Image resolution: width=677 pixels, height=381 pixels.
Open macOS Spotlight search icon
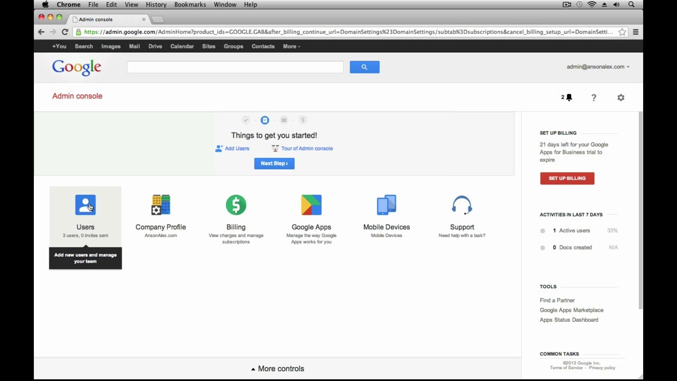pos(631,5)
